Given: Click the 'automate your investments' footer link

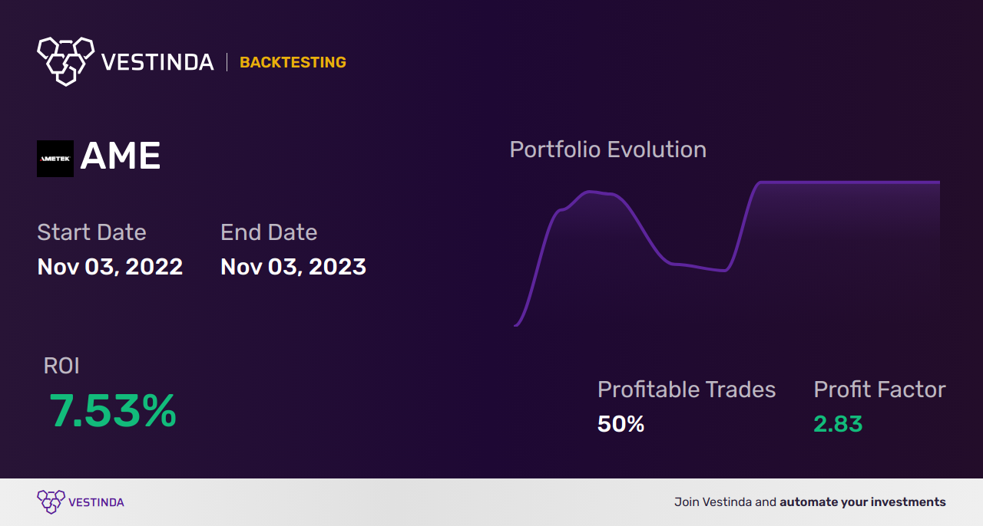Looking at the screenshot, I should click(862, 502).
